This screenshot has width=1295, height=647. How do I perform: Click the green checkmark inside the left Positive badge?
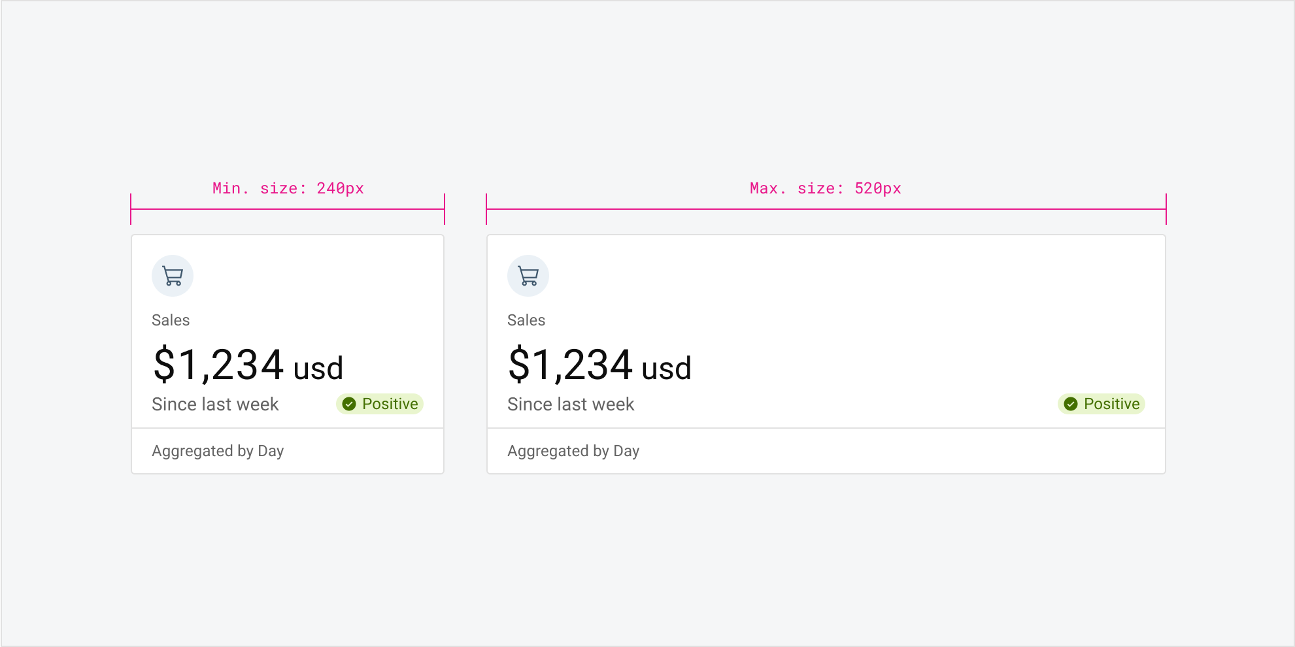tap(348, 404)
